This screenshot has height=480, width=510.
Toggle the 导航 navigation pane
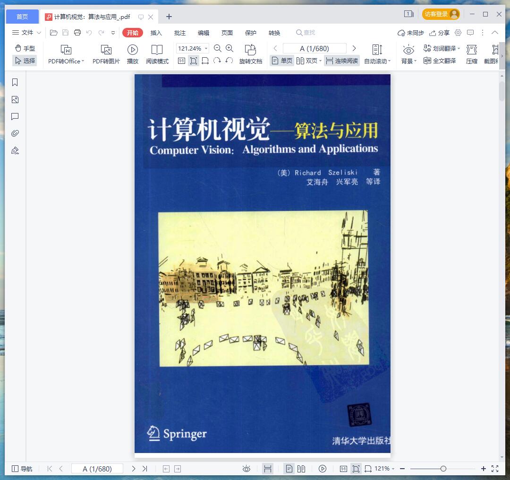click(22, 469)
